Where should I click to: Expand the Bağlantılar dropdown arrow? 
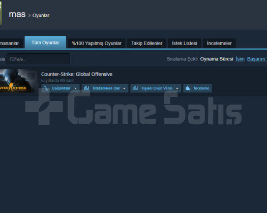pos(75,88)
